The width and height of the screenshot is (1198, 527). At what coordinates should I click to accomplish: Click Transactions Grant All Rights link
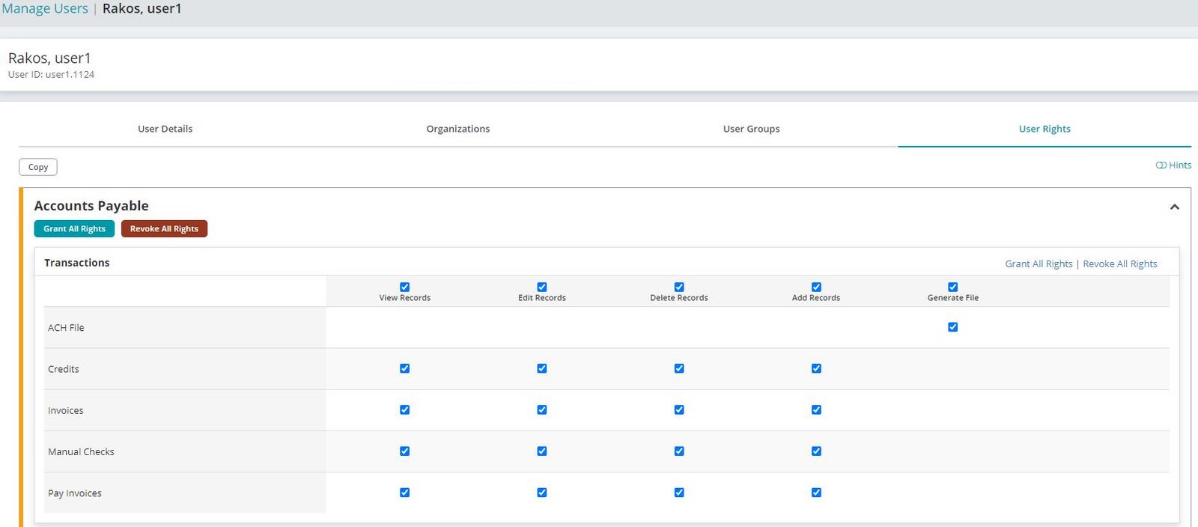pyautogui.click(x=1039, y=264)
